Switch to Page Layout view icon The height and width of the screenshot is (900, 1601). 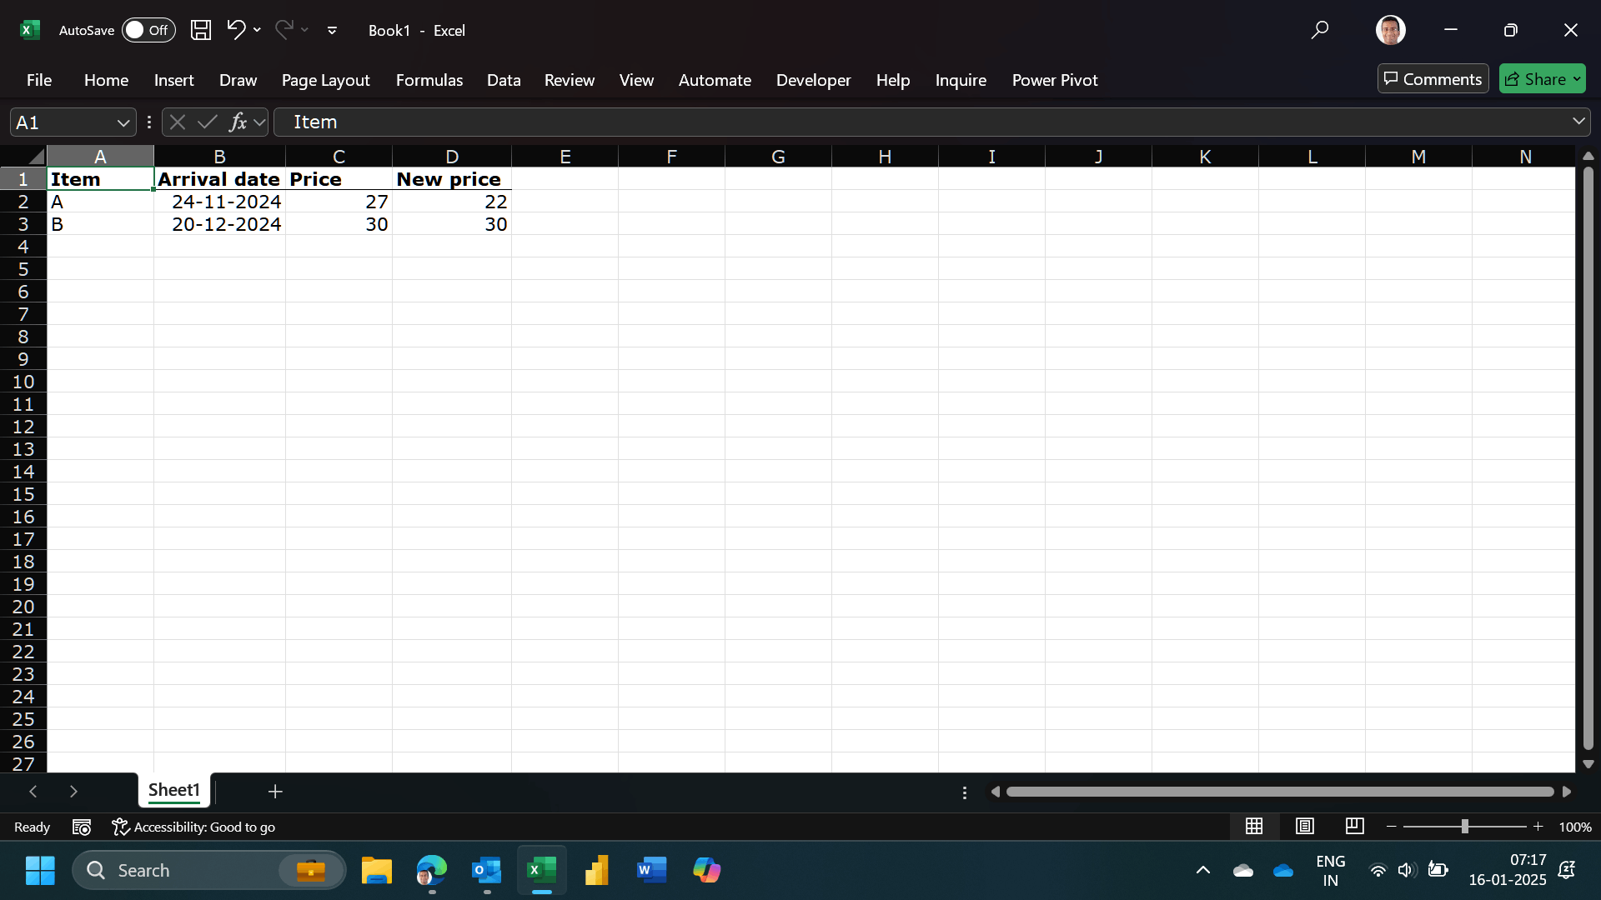[1305, 826]
